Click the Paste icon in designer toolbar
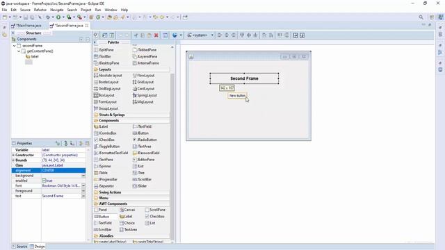The image size is (445, 250). pyautogui.click(x=149, y=35)
